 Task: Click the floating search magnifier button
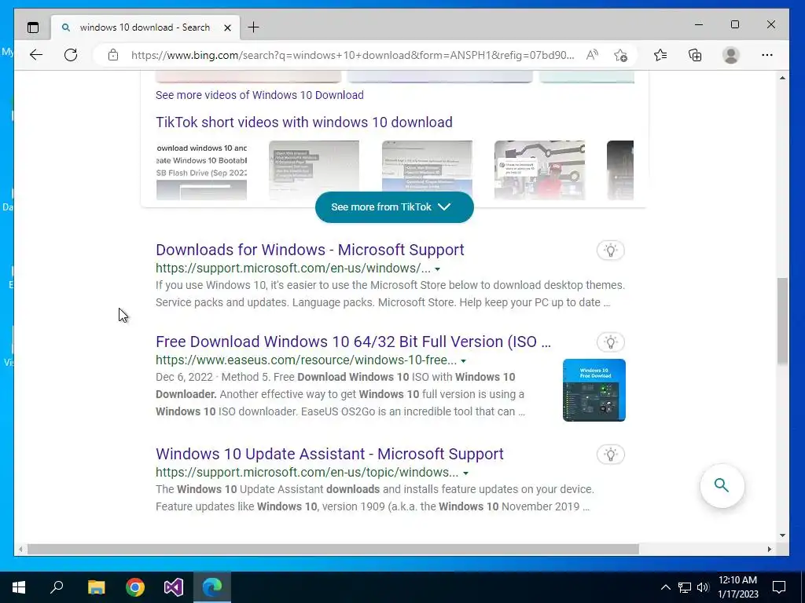[x=722, y=485]
